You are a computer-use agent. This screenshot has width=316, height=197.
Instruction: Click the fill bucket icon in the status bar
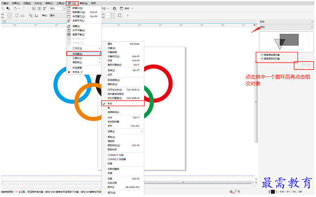coord(231,192)
